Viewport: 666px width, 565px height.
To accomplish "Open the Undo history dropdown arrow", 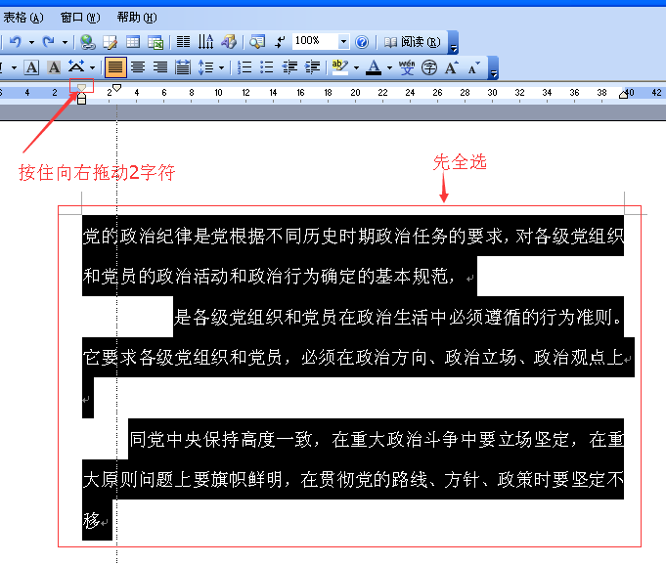I will [x=31, y=42].
